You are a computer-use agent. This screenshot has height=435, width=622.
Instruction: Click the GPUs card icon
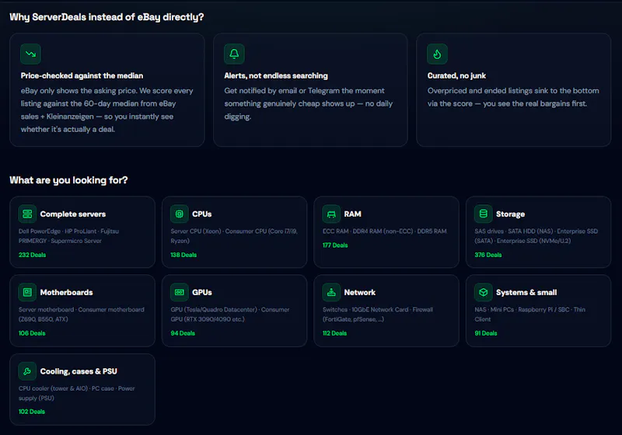pyautogui.click(x=180, y=292)
